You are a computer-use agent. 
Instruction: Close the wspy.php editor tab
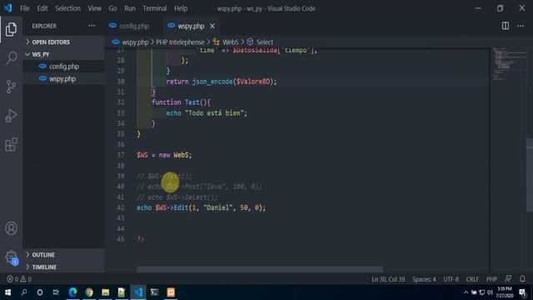pyautogui.click(x=212, y=26)
